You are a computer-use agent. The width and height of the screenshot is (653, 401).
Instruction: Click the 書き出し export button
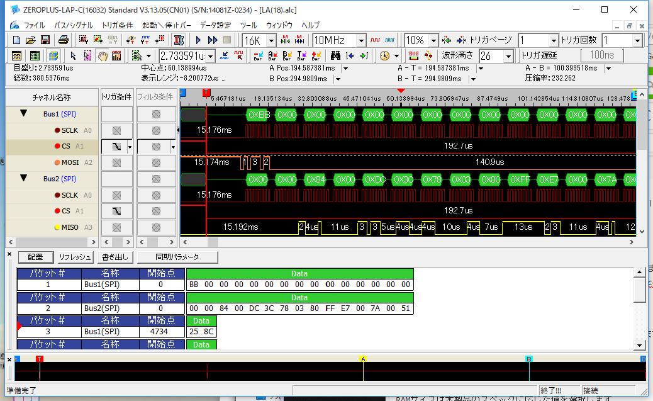115,257
